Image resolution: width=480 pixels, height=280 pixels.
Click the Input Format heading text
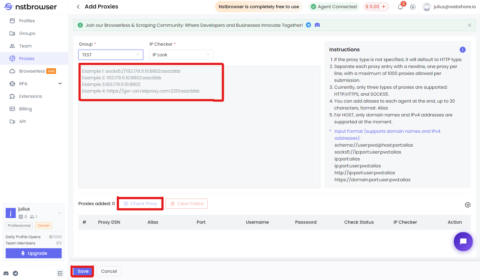click(x=387, y=135)
